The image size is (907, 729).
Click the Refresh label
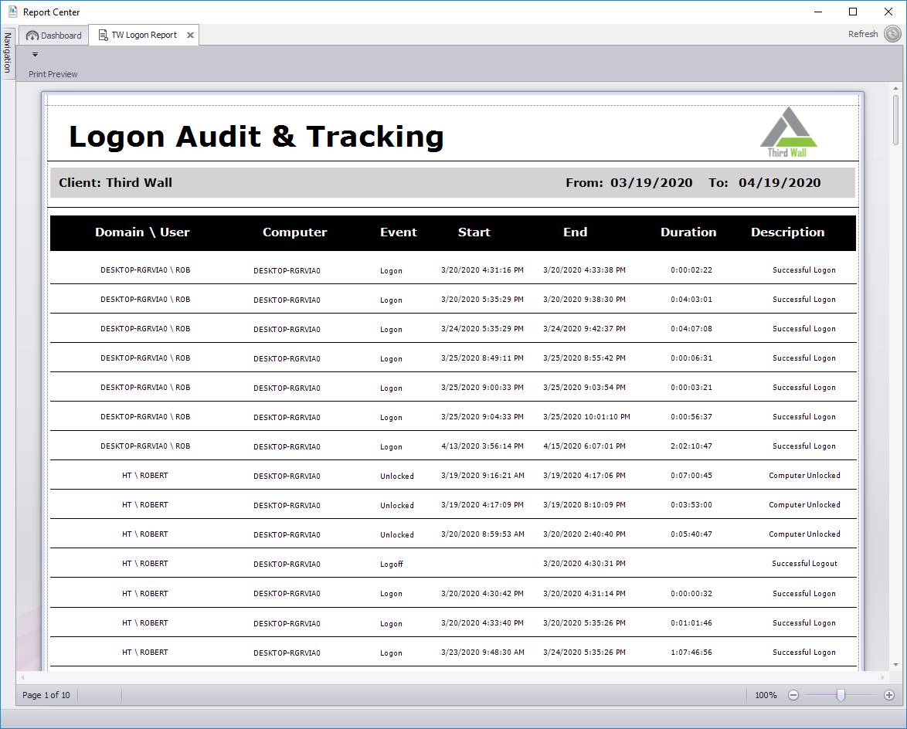coord(863,34)
